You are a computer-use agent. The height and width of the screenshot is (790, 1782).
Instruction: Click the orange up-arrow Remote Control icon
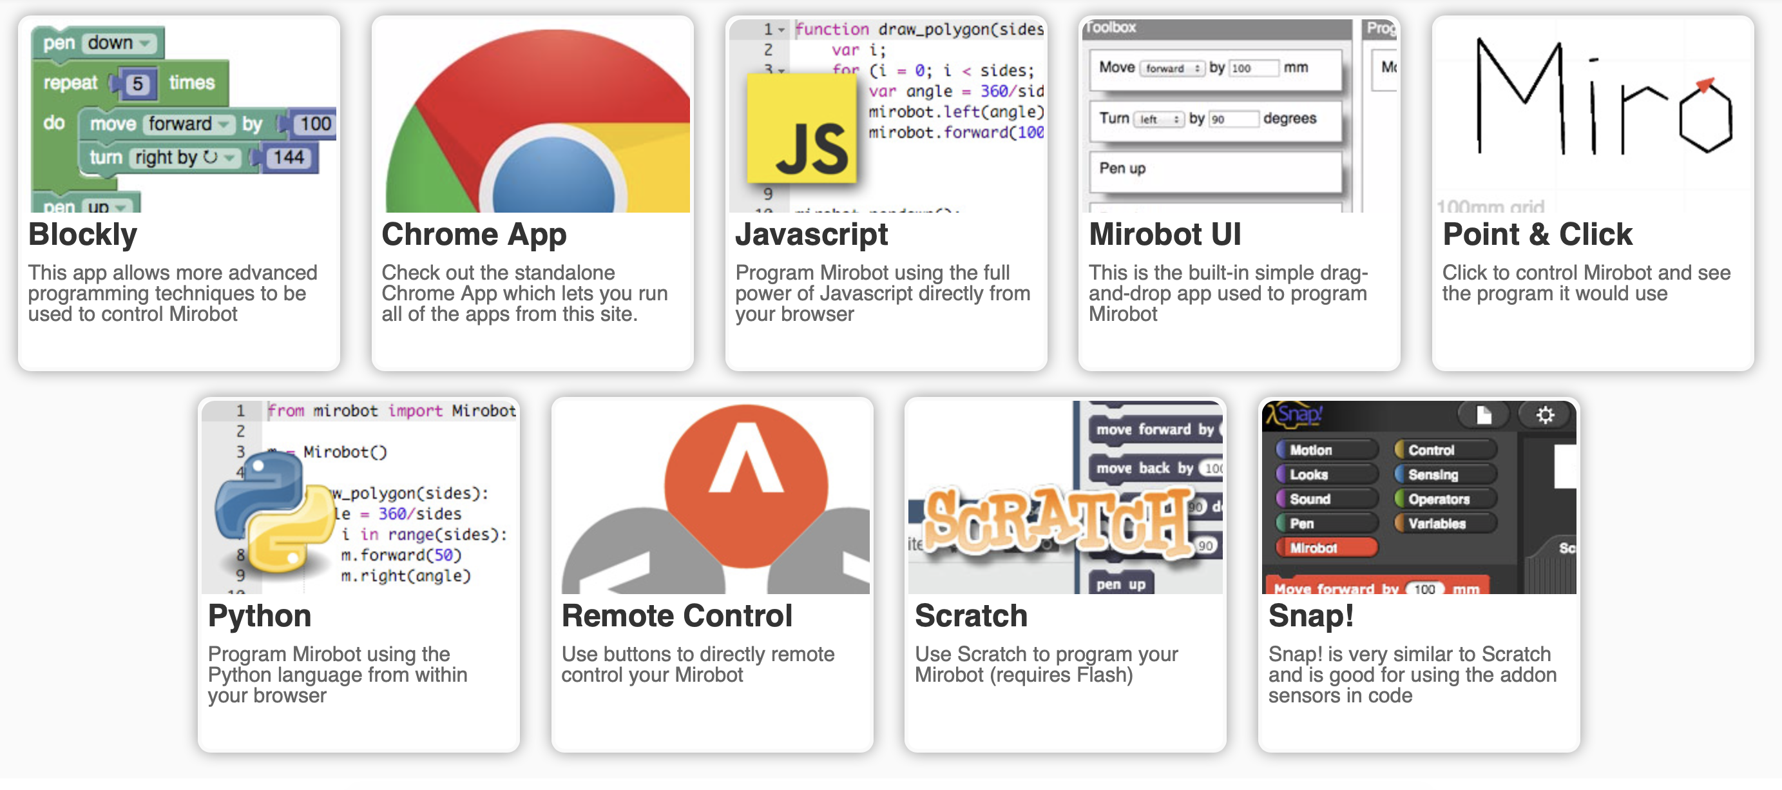[x=747, y=487]
